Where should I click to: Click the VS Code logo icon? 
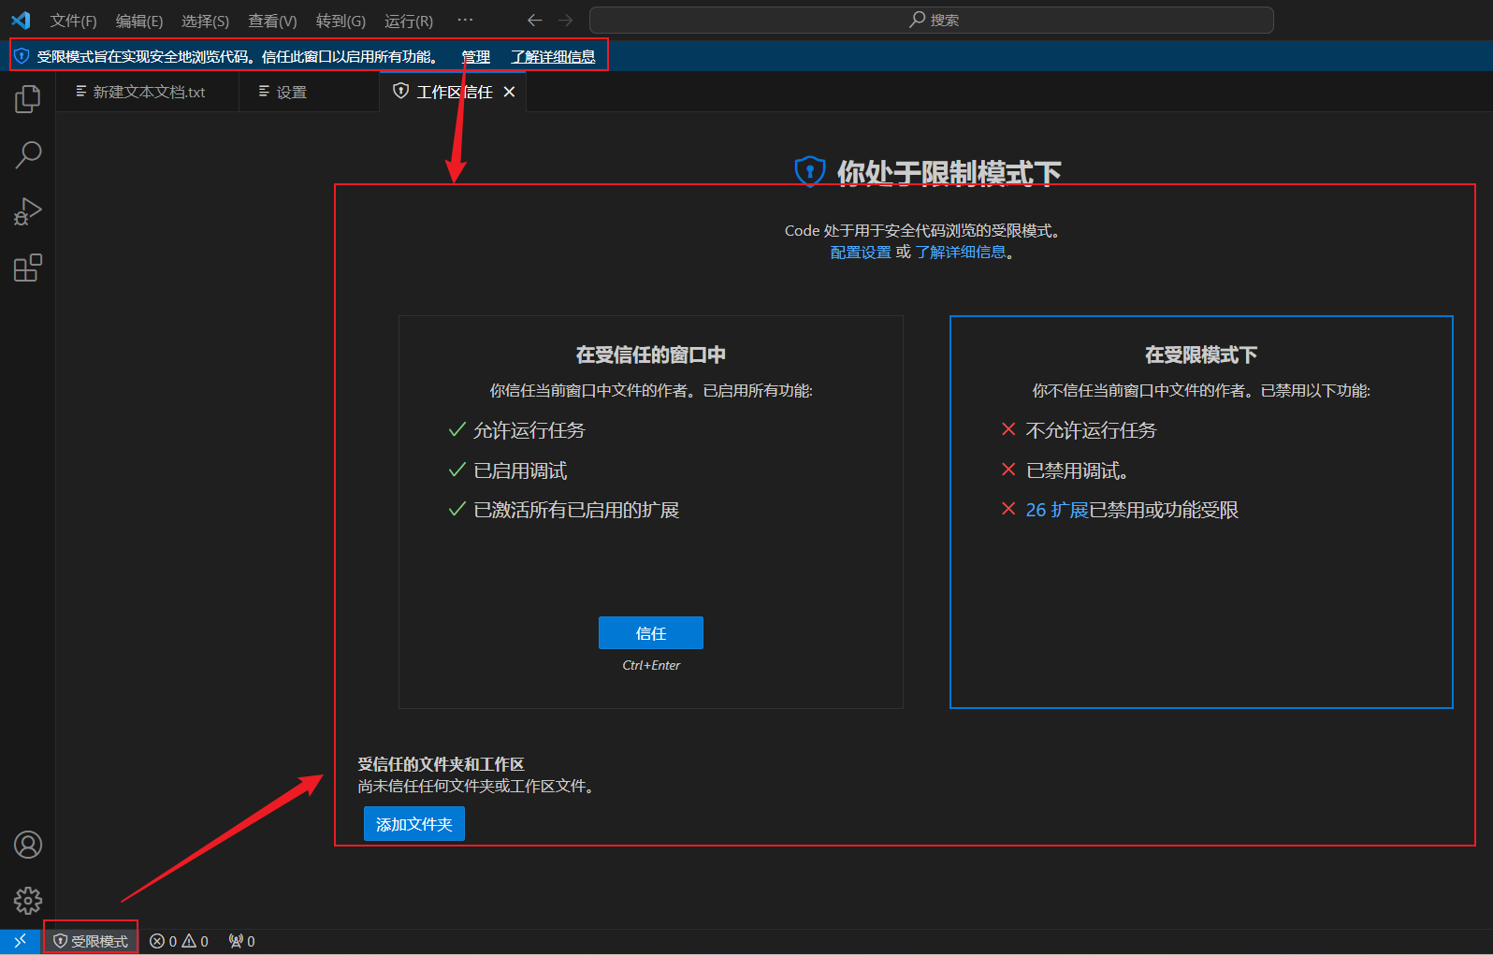pos(21,20)
